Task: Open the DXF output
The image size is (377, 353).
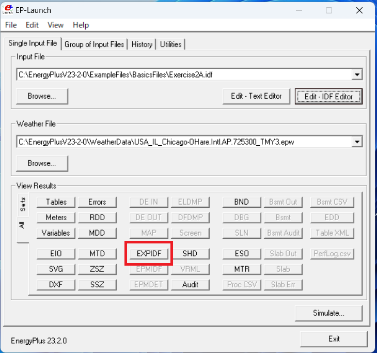Action: 56,285
